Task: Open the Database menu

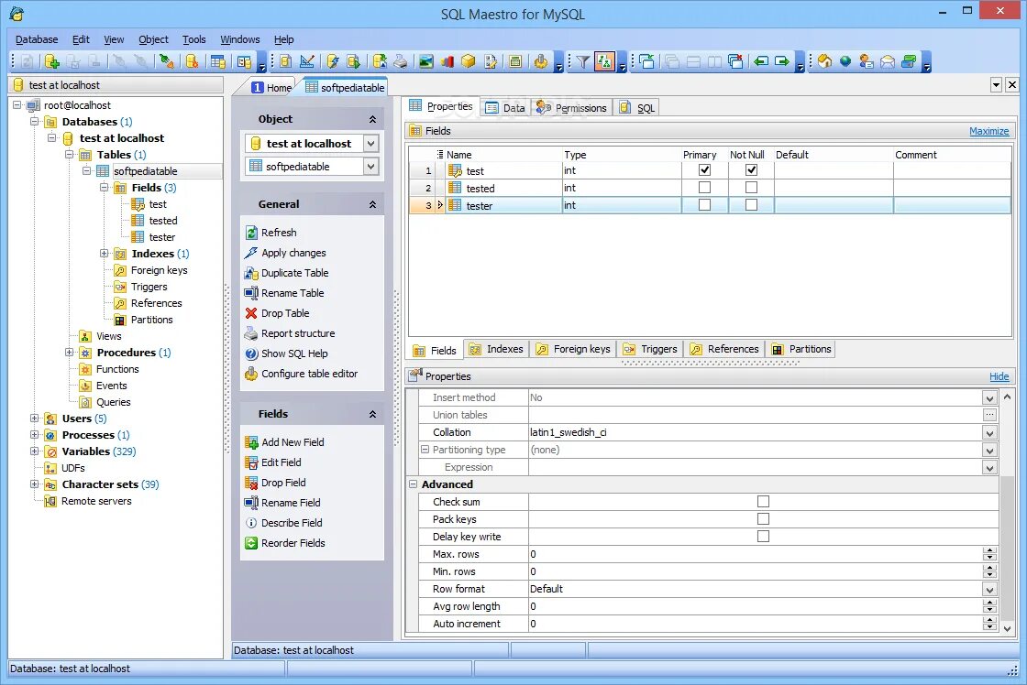Action: (37, 39)
